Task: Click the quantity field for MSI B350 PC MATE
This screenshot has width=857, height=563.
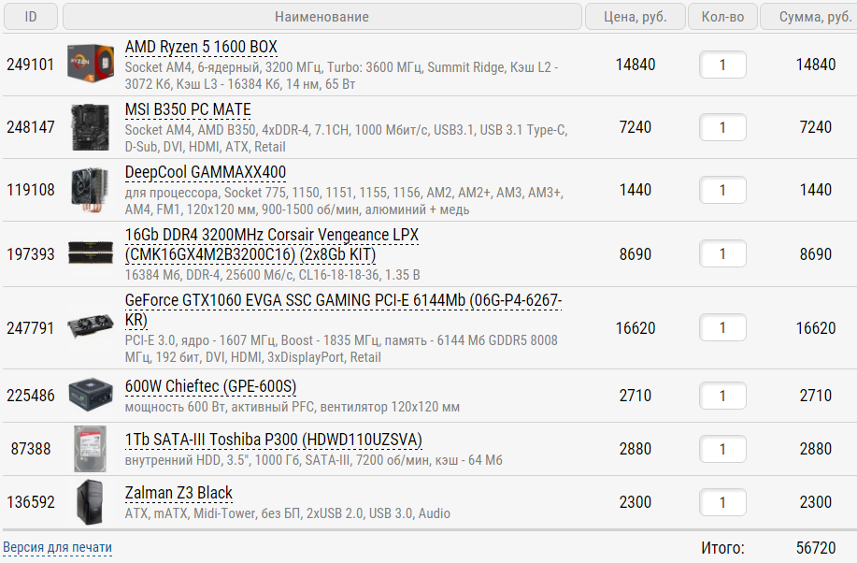Action: tap(722, 127)
